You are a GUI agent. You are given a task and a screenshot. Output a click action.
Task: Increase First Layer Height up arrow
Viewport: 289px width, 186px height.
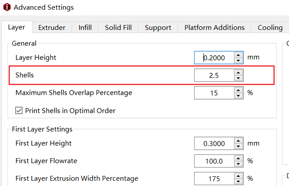238,141
